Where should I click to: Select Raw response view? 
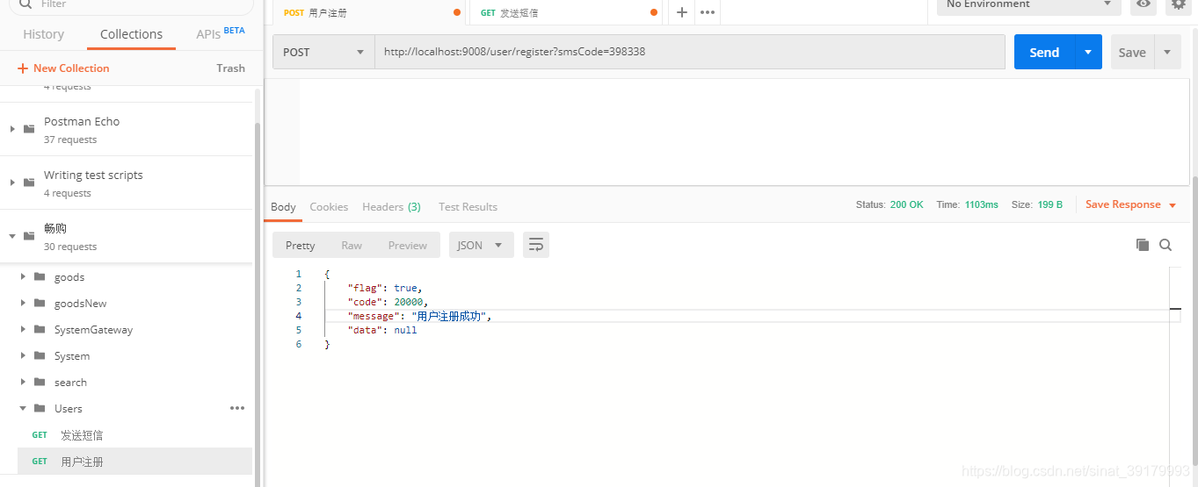(x=352, y=245)
